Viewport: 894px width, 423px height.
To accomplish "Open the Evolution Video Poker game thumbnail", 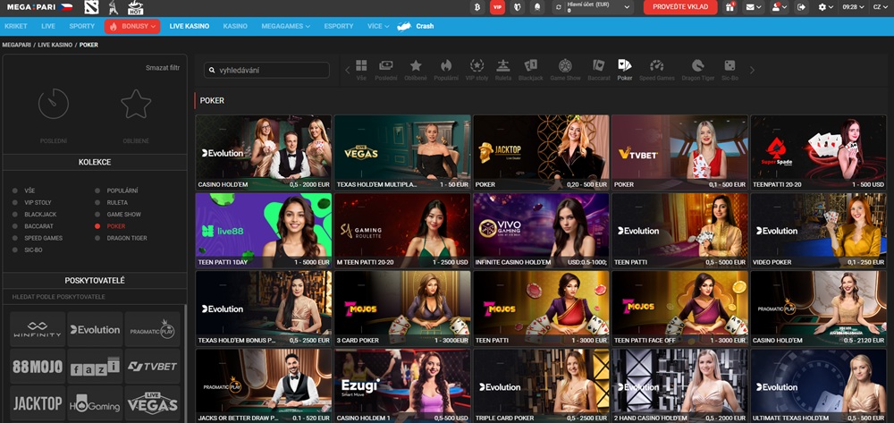I will tap(818, 231).
